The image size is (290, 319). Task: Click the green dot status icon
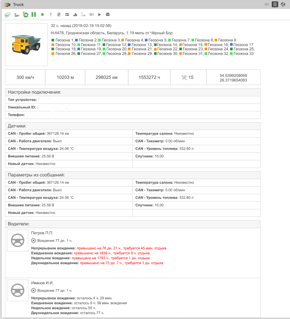42,15
